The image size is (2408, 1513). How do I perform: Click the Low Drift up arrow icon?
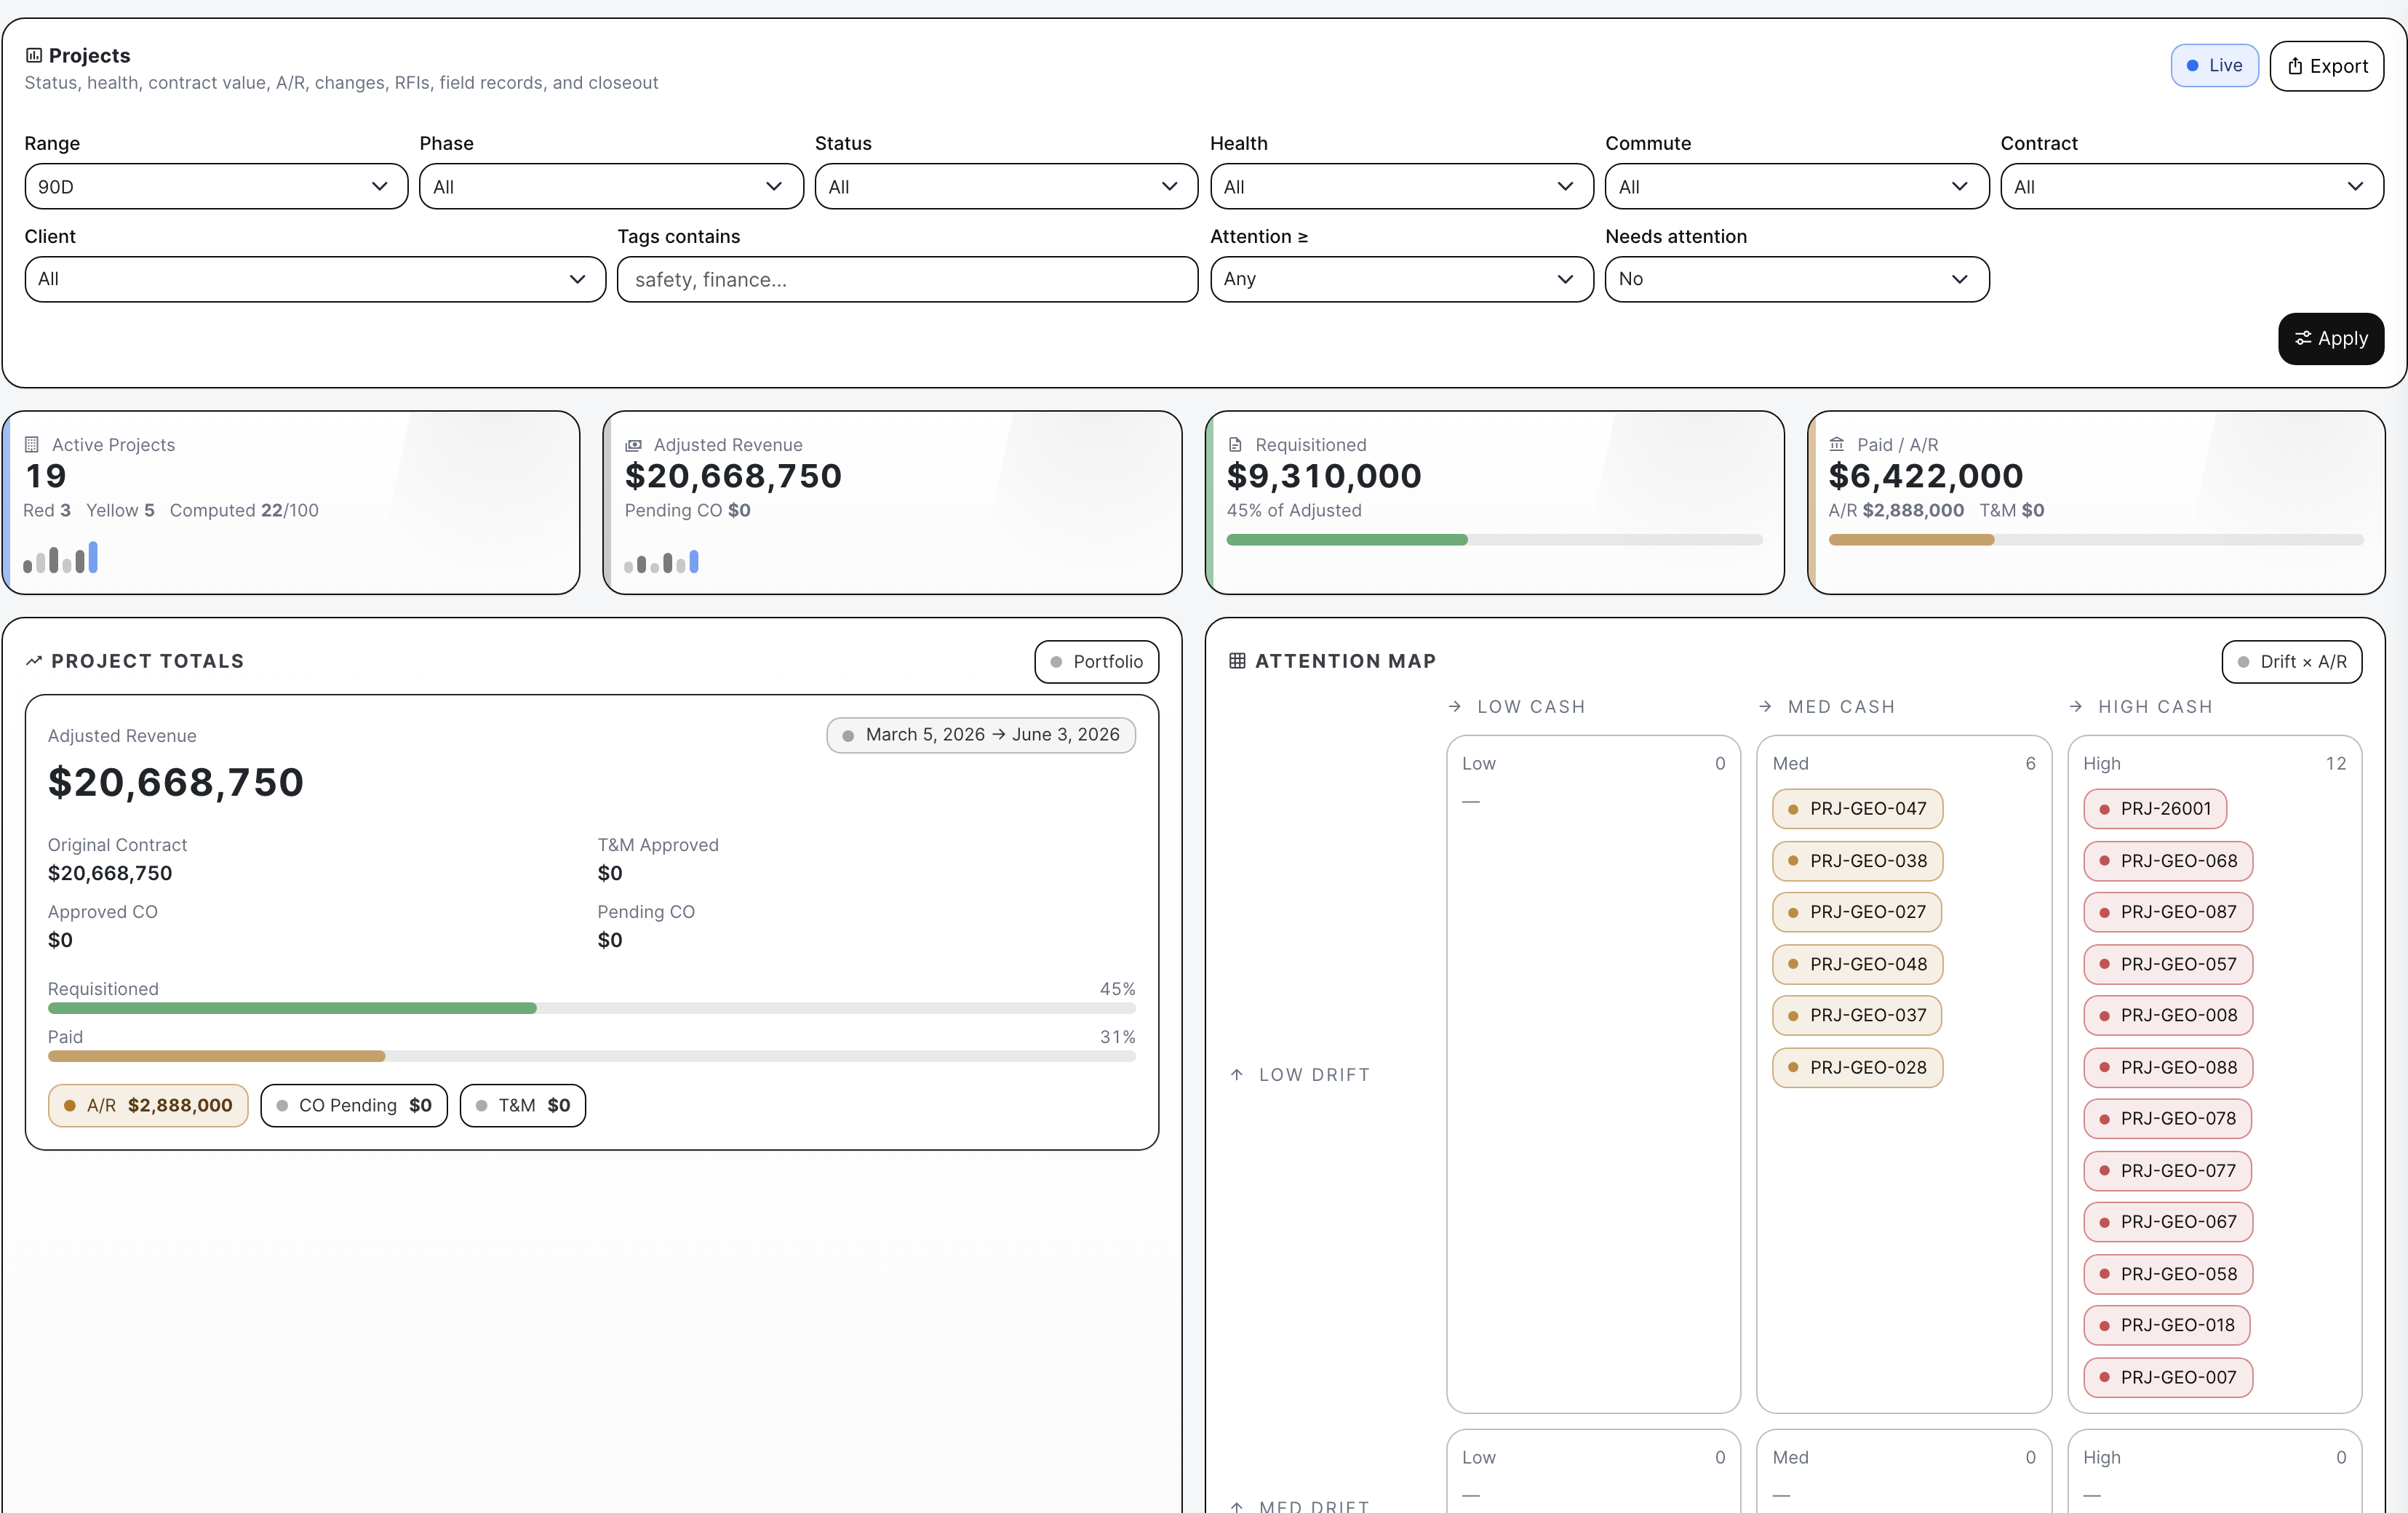click(x=1237, y=1074)
